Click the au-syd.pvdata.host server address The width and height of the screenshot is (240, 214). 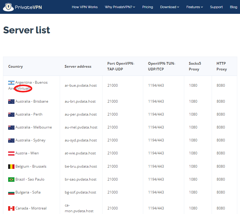pyautogui.click(x=81, y=140)
